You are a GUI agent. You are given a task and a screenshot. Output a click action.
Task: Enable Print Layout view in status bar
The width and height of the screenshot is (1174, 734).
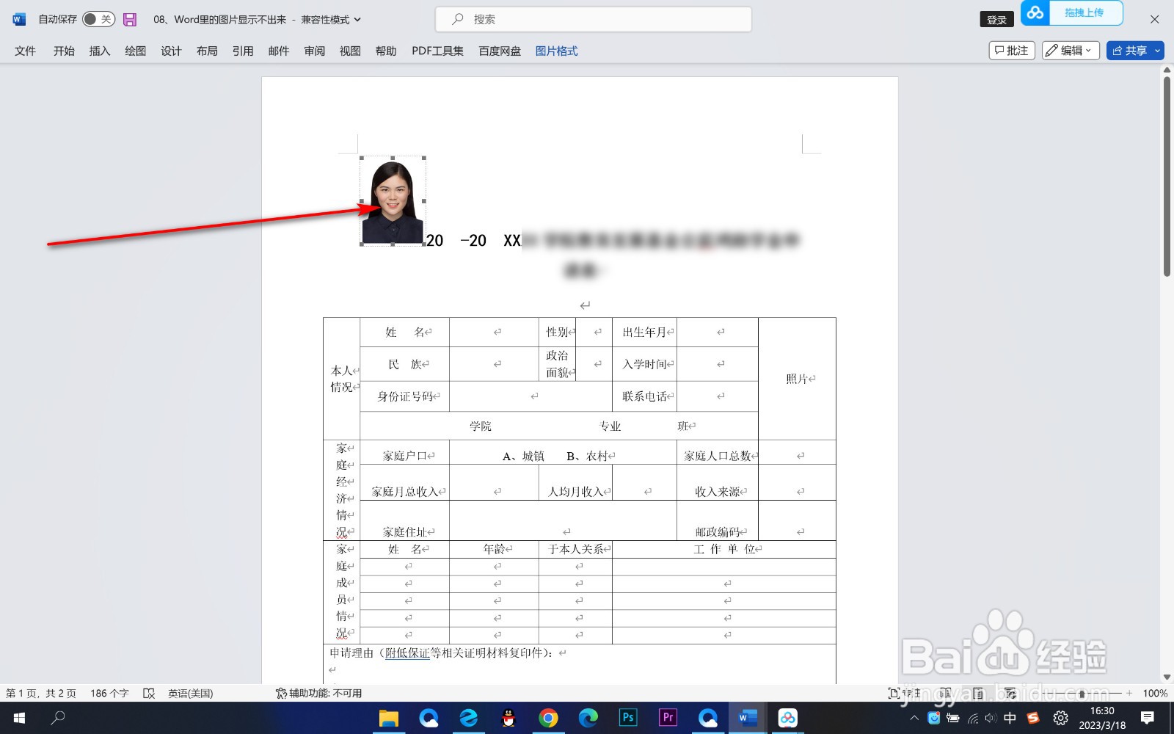[x=978, y=692]
